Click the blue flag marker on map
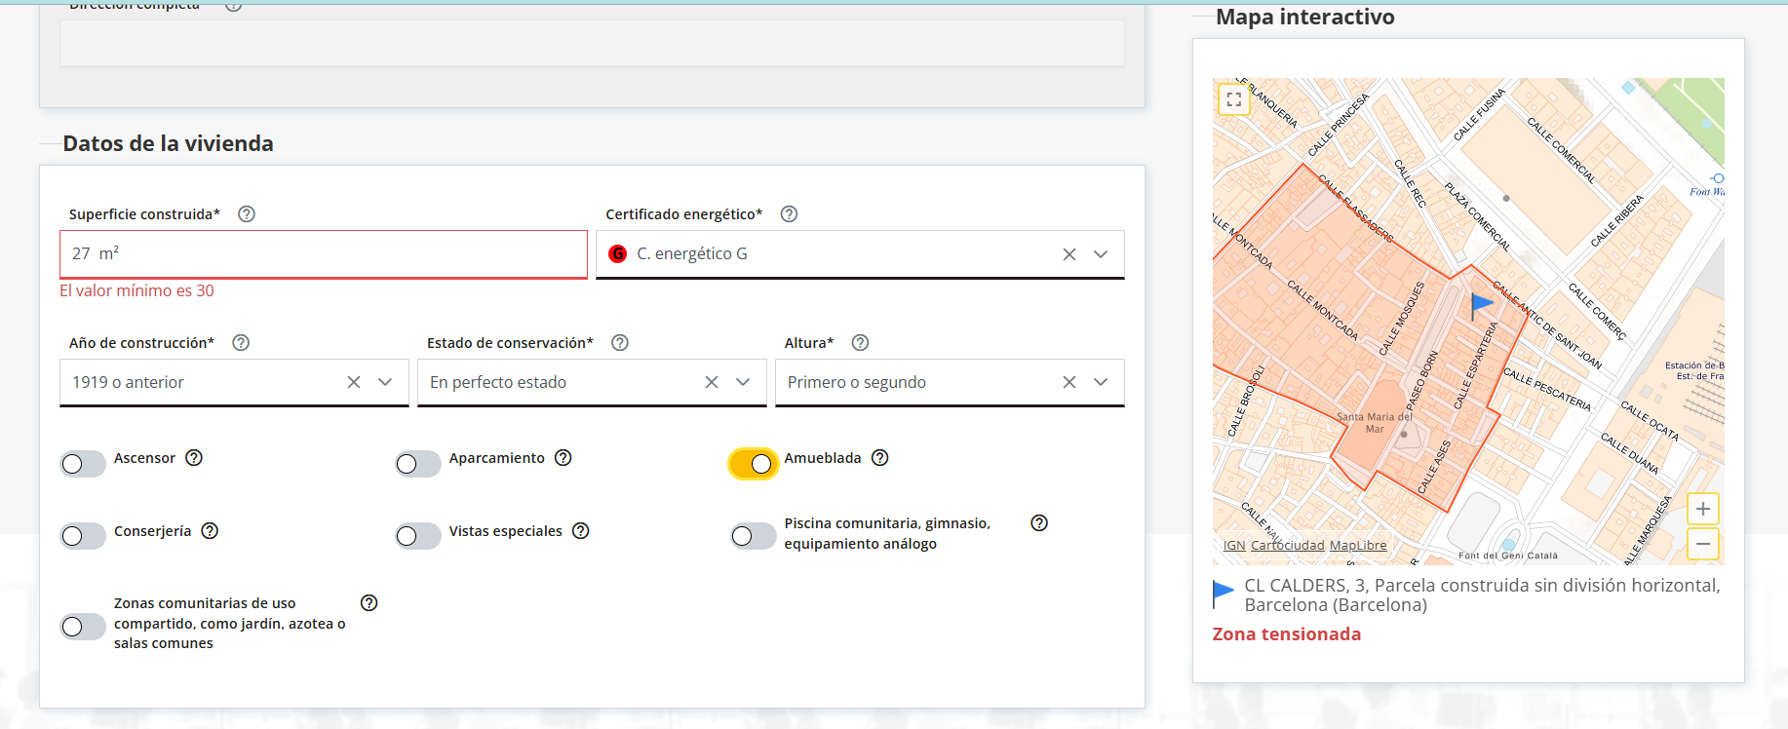The image size is (1788, 729). 1481,305
